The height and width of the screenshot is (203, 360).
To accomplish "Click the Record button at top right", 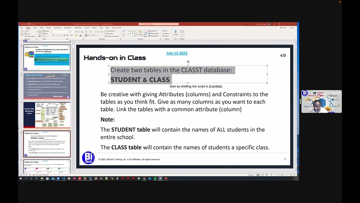I will (283, 28).
